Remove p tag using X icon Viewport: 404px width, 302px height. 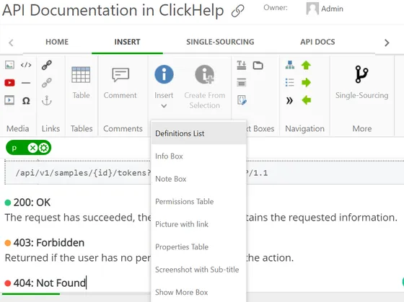pyautogui.click(x=32, y=148)
